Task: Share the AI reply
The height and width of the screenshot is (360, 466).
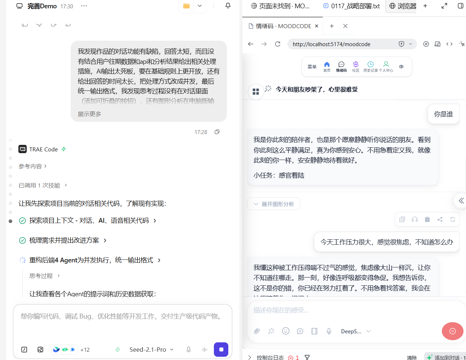Action: click(440, 219)
